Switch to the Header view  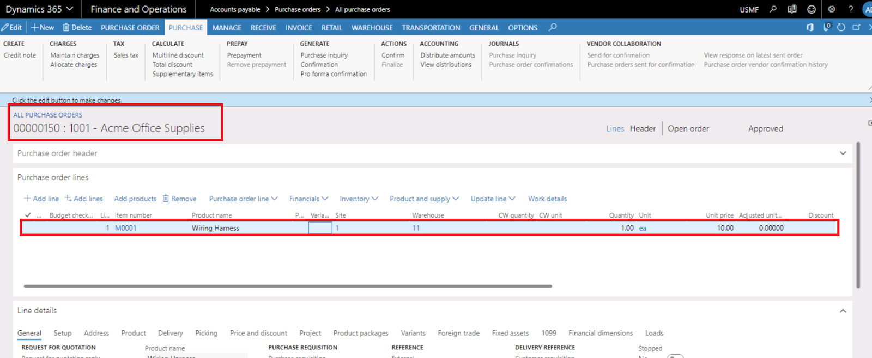[643, 129]
